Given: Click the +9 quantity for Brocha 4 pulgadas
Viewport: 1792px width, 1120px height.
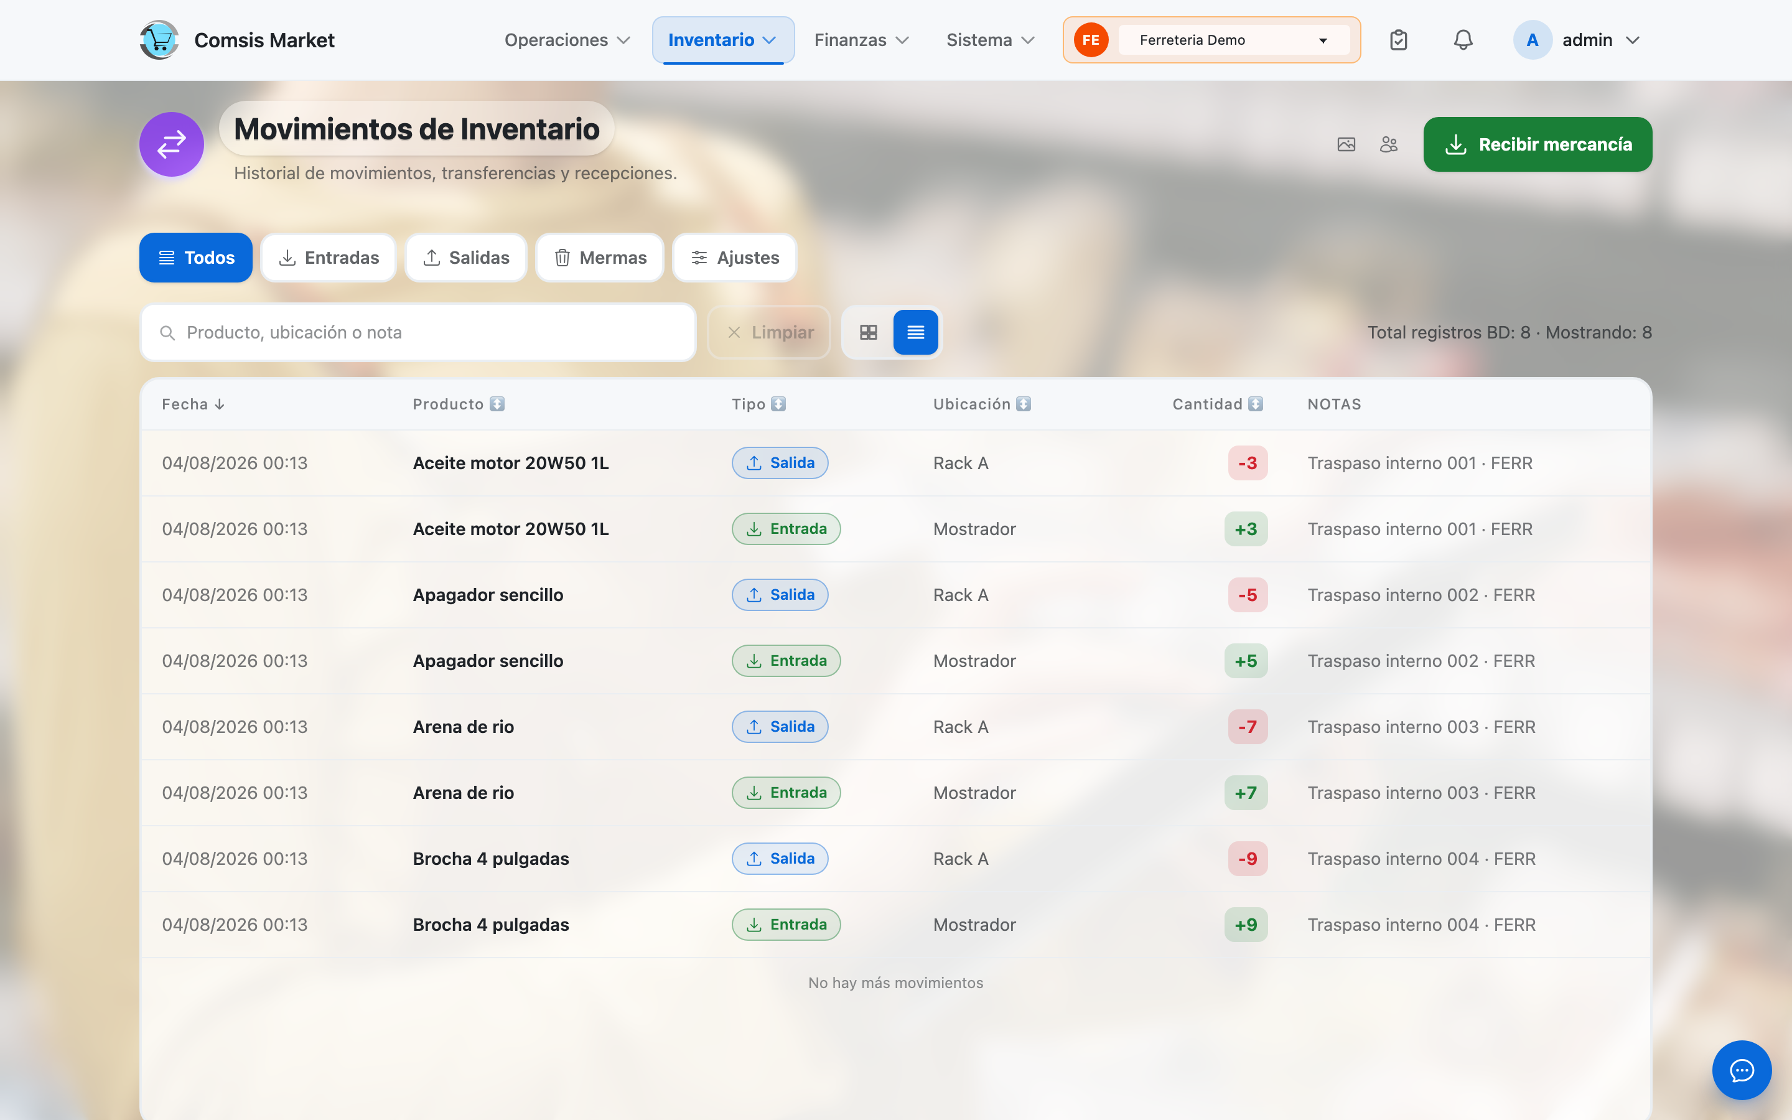Looking at the screenshot, I should pos(1246,925).
